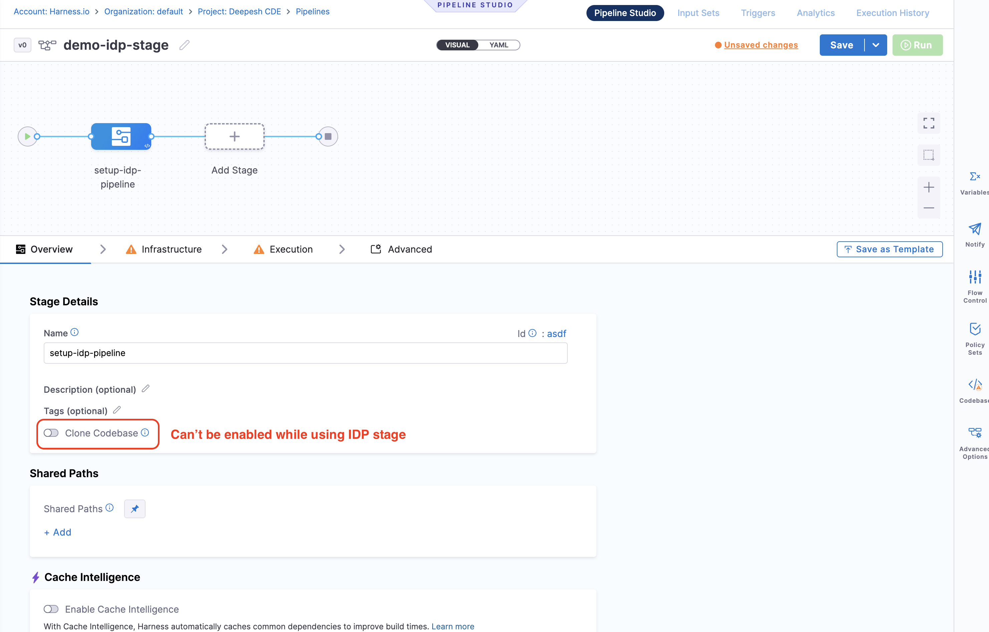Click the stage Name input field

pyautogui.click(x=305, y=353)
